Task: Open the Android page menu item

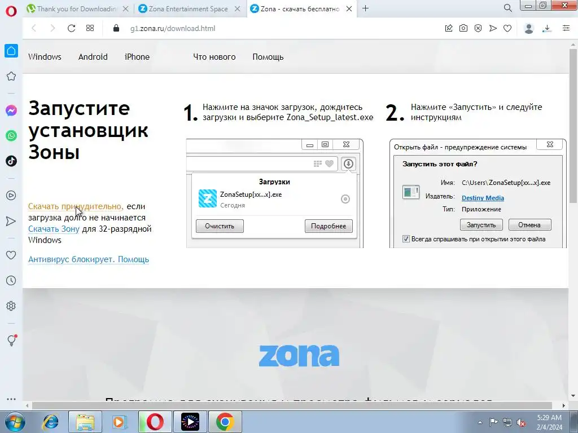Action: pos(93,57)
